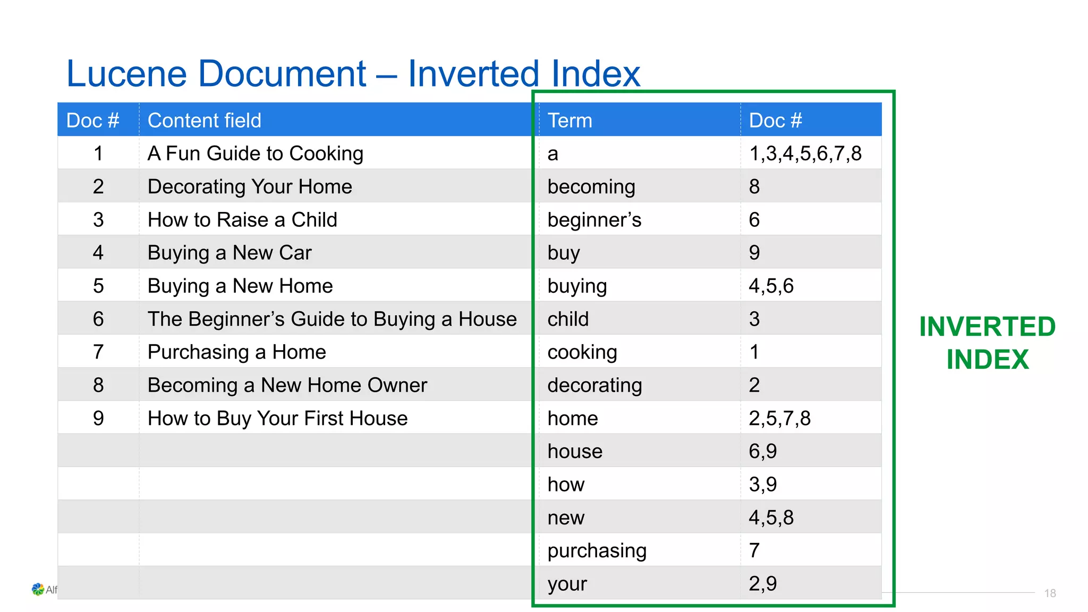Click the Alfresco logo icon
The width and height of the screenshot is (1088, 612).
(38, 589)
